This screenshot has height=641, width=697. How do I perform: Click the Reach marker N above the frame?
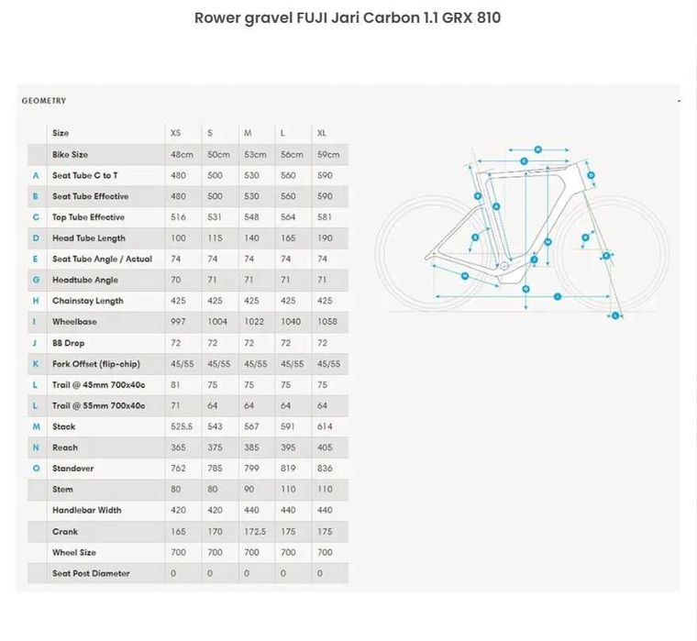coord(538,149)
